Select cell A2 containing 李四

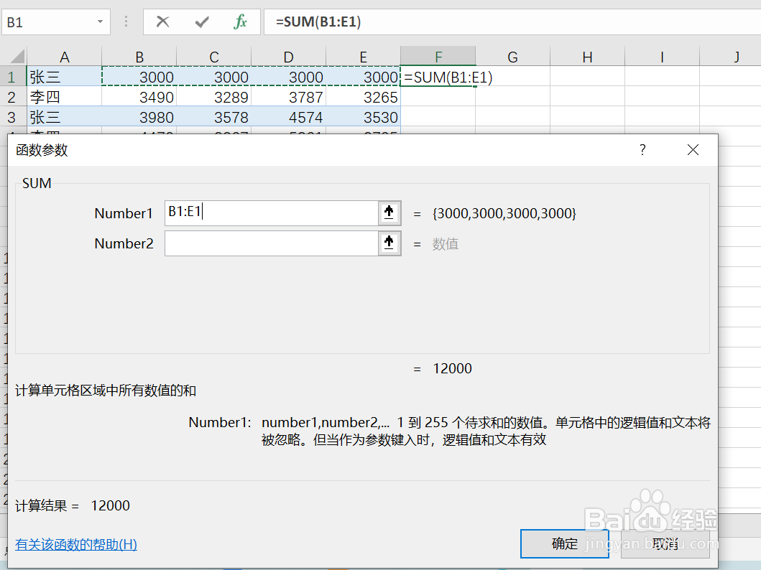click(x=64, y=95)
